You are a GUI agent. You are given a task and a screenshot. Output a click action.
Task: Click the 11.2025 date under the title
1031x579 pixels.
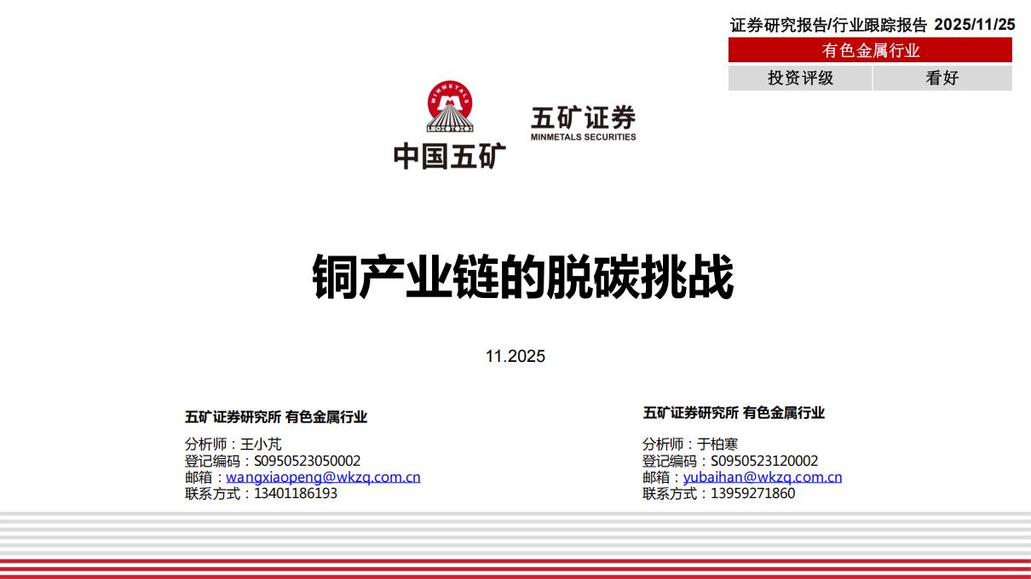(515, 356)
